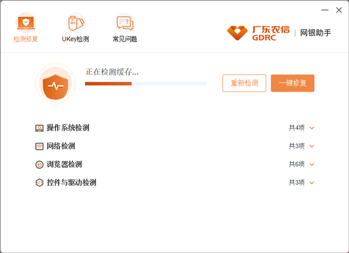349x253 pixels.
Task: Switch to the 常见问题 tab label
Action: coord(125,39)
